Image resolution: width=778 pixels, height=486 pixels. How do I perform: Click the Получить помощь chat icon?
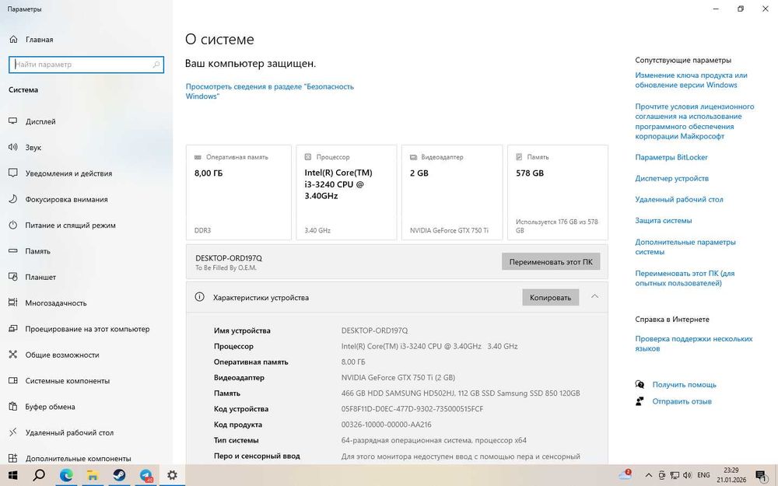640,384
